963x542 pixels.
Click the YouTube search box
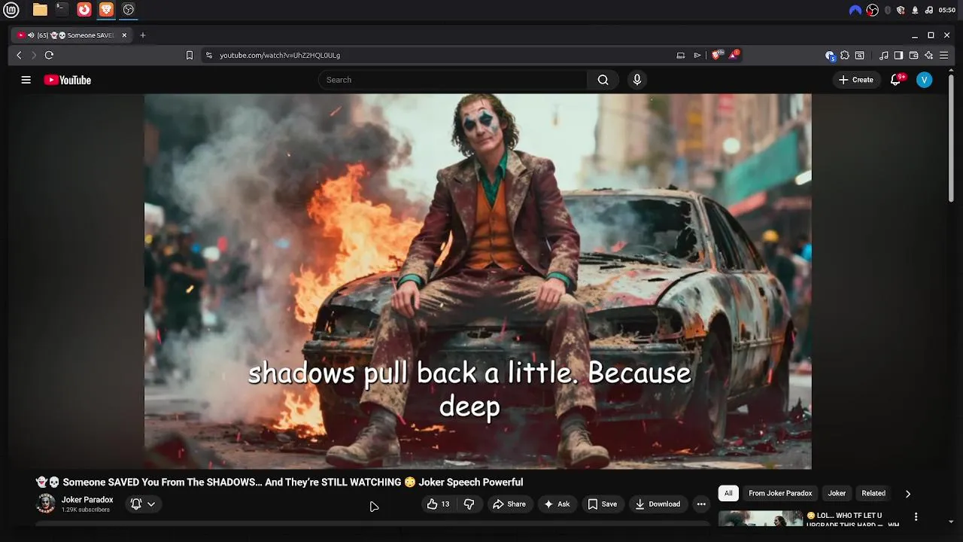coord(453,80)
